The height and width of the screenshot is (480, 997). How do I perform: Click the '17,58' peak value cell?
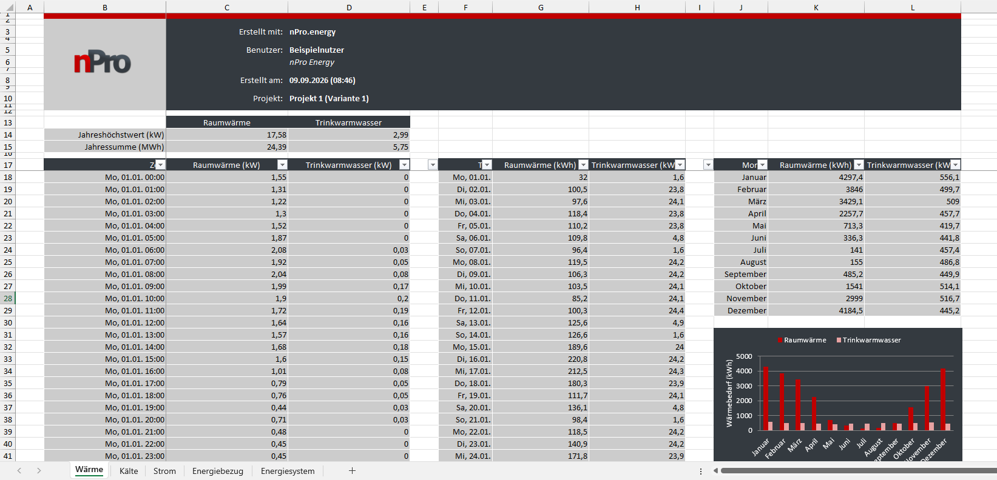point(227,135)
